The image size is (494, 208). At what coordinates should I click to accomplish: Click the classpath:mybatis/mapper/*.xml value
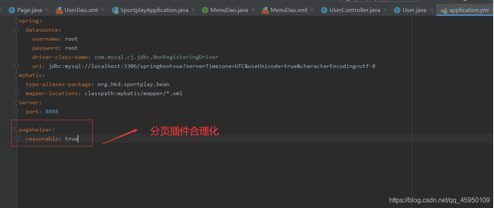point(133,93)
